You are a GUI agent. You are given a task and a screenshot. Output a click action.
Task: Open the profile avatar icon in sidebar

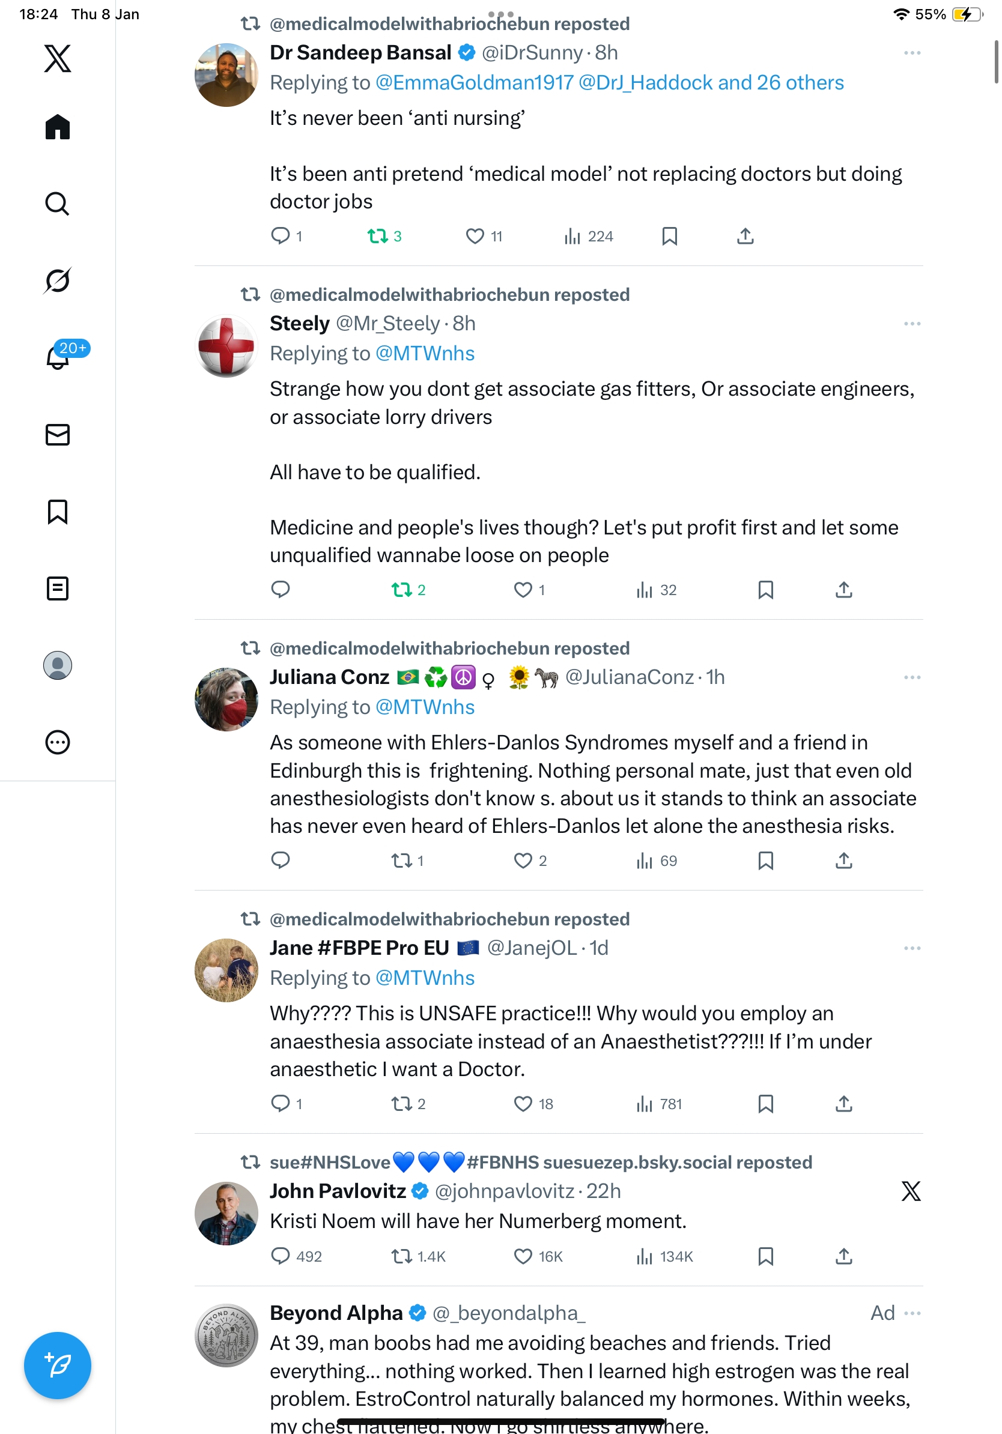pyautogui.click(x=58, y=665)
